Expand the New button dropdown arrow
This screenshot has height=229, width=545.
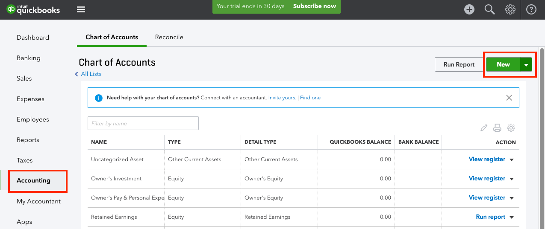(x=526, y=65)
